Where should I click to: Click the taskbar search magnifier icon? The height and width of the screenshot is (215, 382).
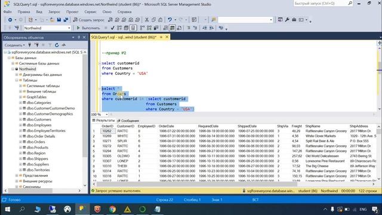22,209
